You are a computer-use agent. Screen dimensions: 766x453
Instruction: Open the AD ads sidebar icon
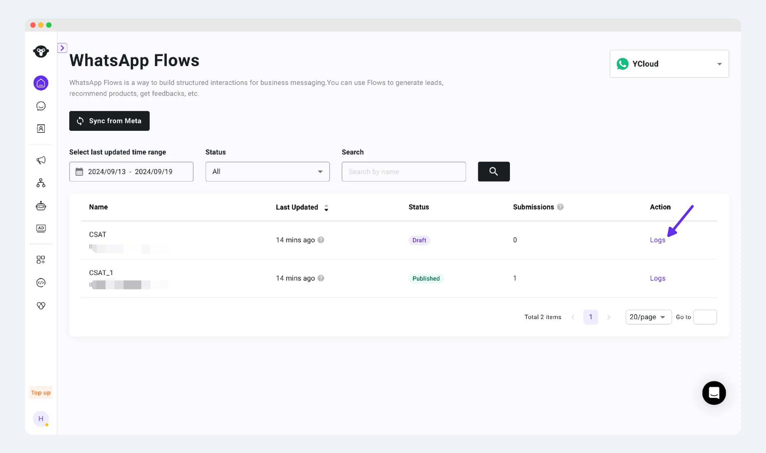41,228
